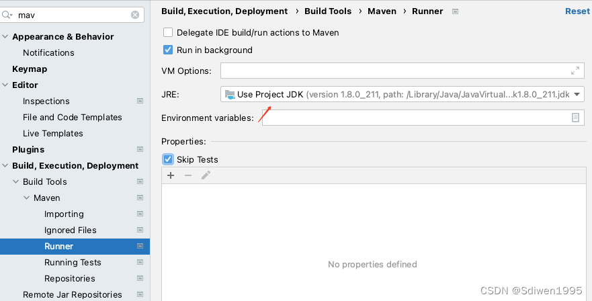Click the project-level icon next to Remote Jar Repositories
This screenshot has width=592, height=301.
pos(140,294)
